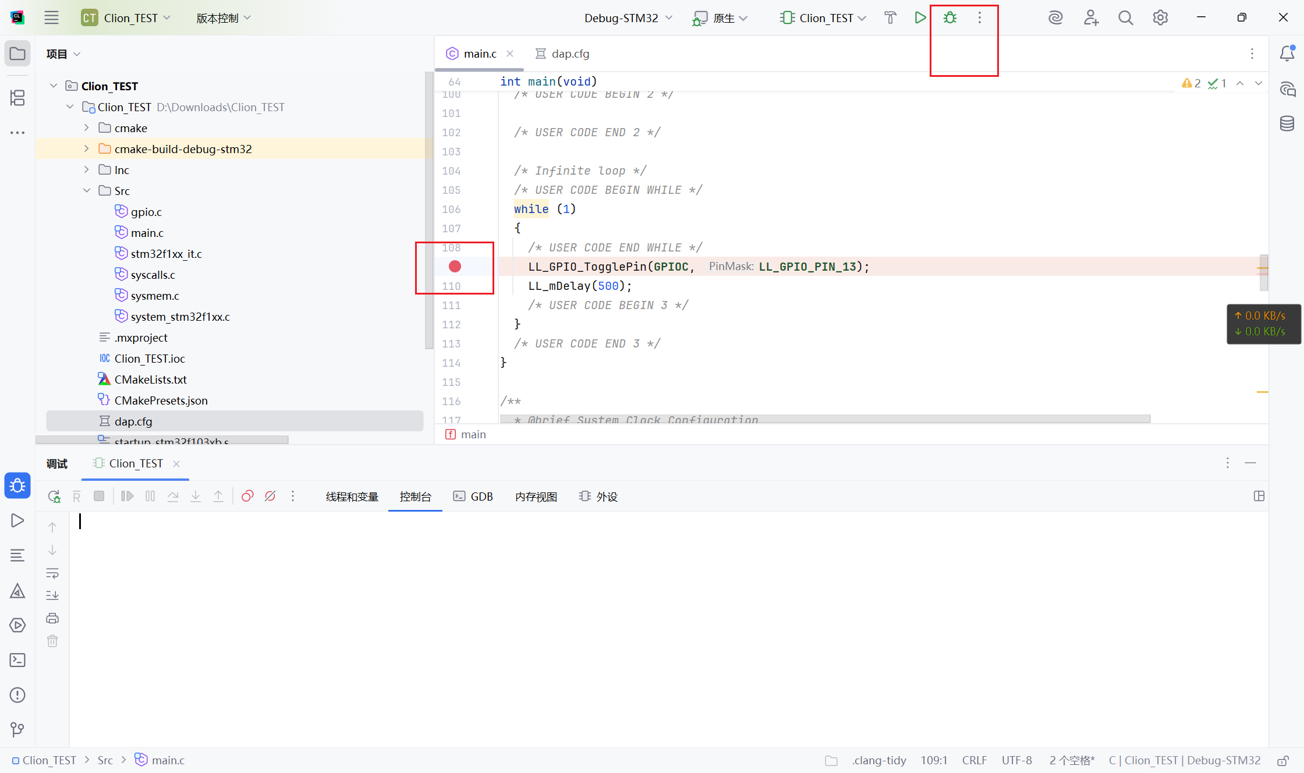
Task: Open the Terminal tool window
Action: pyautogui.click(x=17, y=660)
